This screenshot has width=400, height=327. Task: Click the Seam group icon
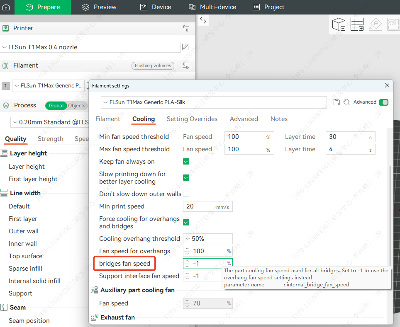4,308
